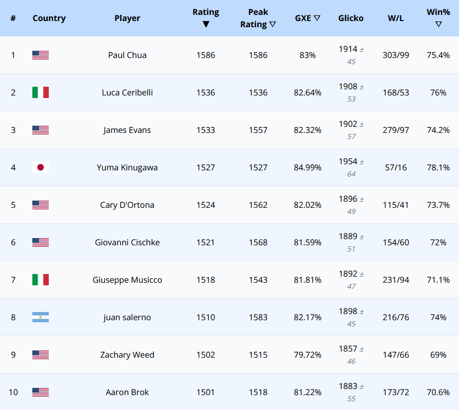The image size is (459, 410).
Task: Select player name Zachary Weed
Action: point(127,355)
